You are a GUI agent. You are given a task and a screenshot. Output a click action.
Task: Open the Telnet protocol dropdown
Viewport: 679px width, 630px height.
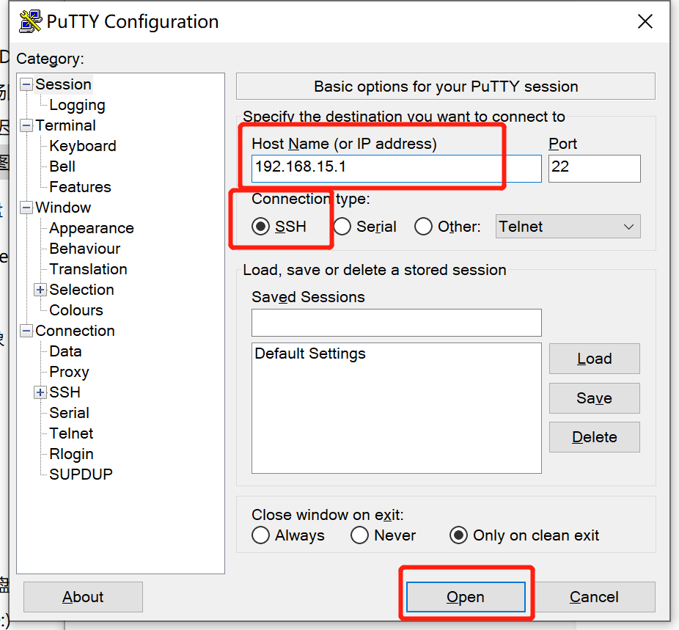pyautogui.click(x=568, y=227)
